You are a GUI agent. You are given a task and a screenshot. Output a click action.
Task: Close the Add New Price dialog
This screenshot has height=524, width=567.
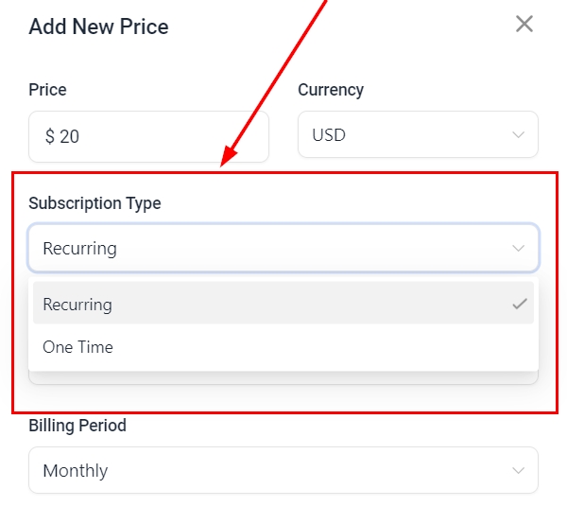click(524, 25)
